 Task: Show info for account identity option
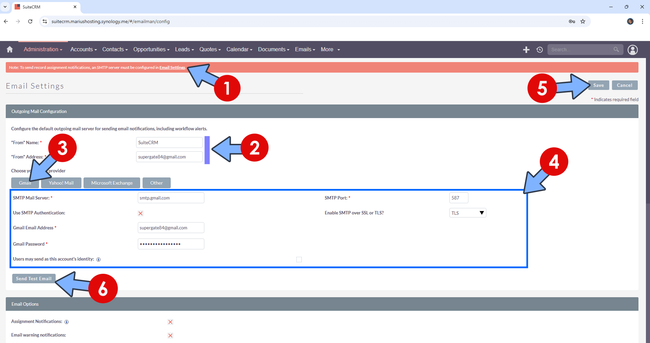click(98, 260)
